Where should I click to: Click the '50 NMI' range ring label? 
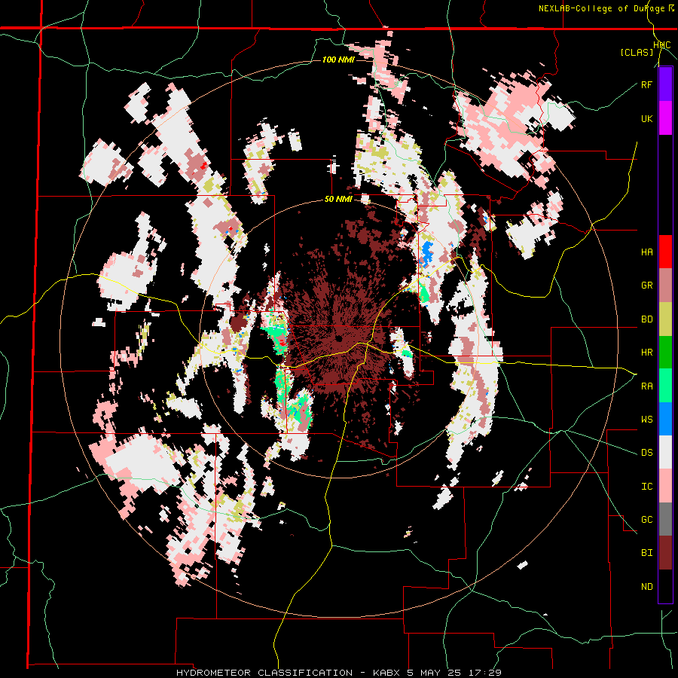[338, 199]
